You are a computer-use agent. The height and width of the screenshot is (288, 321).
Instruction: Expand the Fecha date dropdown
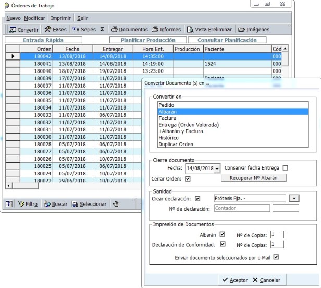click(217, 169)
